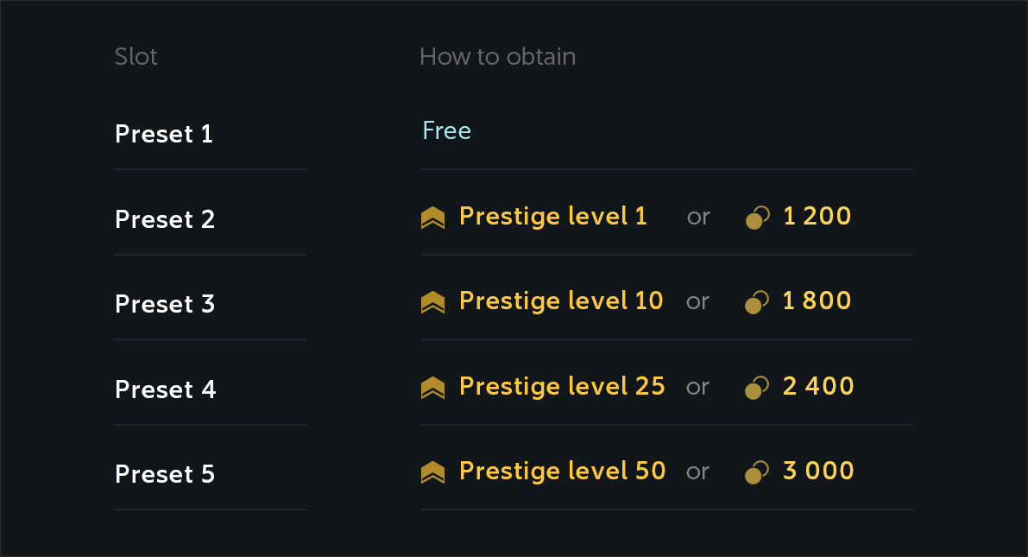Image resolution: width=1028 pixels, height=557 pixels.
Task: Click the Prestige level 50 requirement text
Action: [563, 471]
